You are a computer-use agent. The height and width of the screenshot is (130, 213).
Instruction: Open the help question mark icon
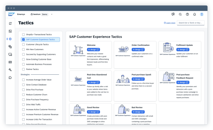point(187,14)
